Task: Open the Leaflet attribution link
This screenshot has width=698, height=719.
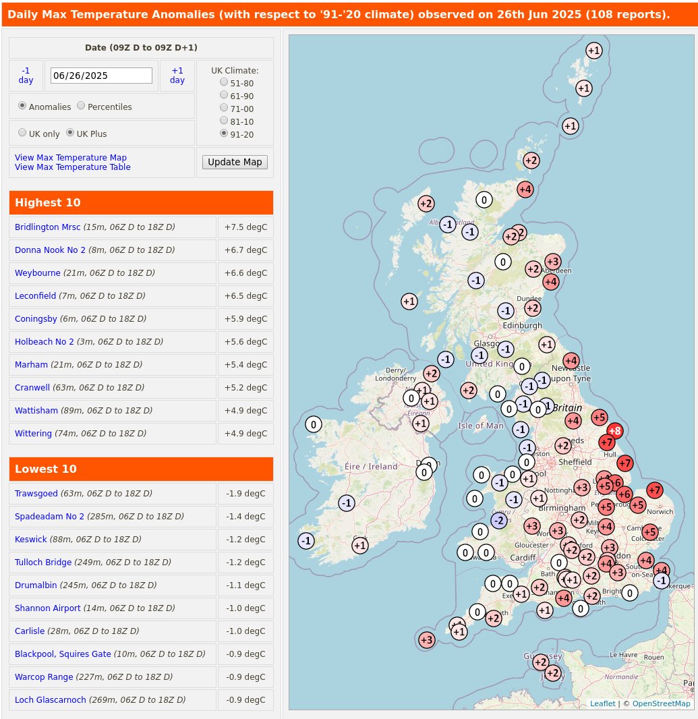Action: (603, 703)
